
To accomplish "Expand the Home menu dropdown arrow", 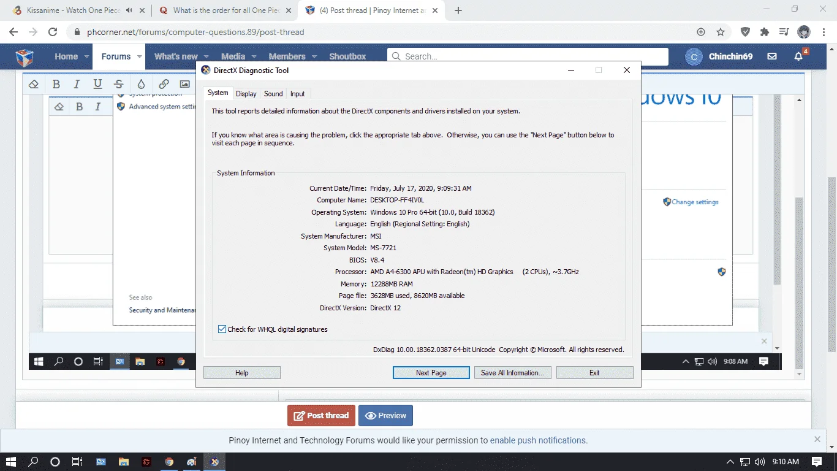I will pyautogui.click(x=86, y=56).
